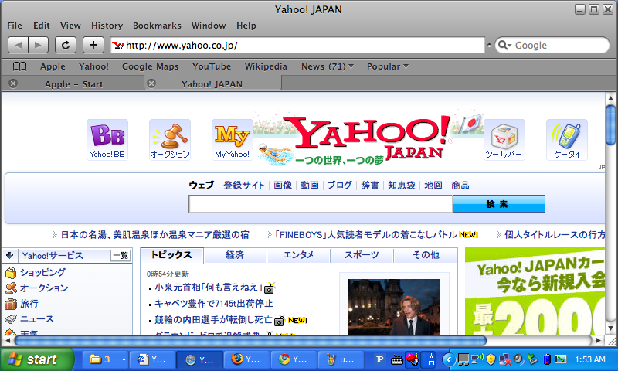The height and width of the screenshot is (371, 618).
Task: Click the horizontal scrollbar thumb
Action: coord(250,340)
